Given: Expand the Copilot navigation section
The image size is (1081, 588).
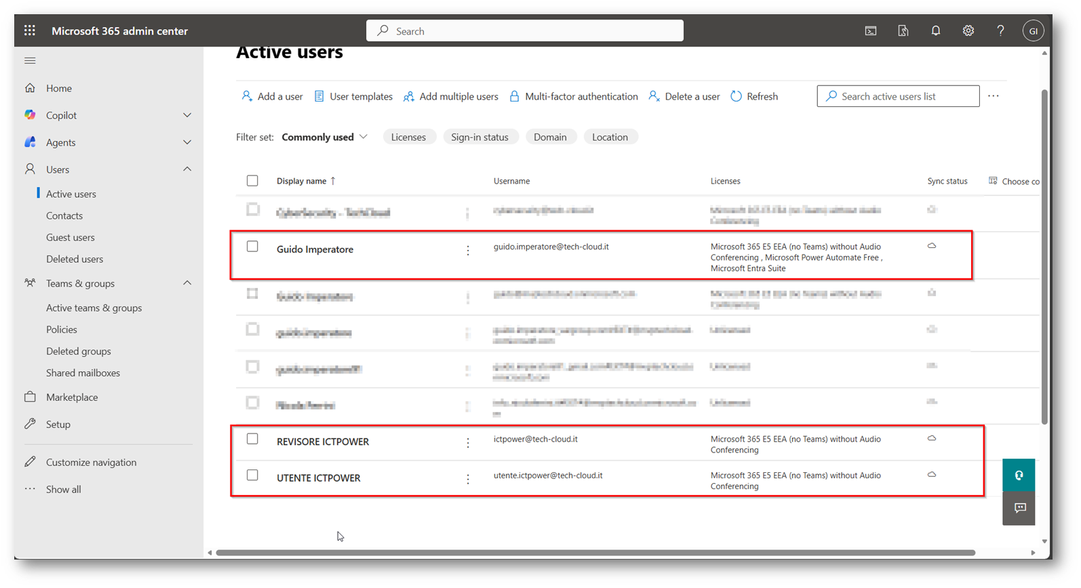Looking at the screenshot, I should point(187,115).
